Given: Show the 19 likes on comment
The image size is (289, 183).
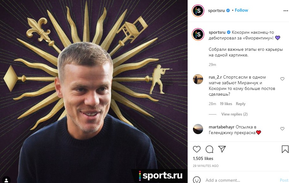Looking at the screenshot, I should point(226,104).
